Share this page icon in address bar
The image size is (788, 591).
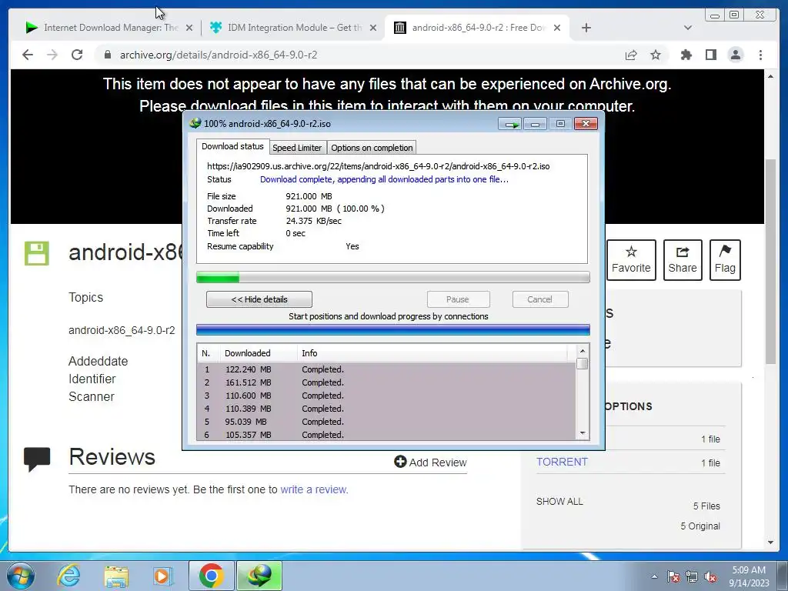coord(631,55)
